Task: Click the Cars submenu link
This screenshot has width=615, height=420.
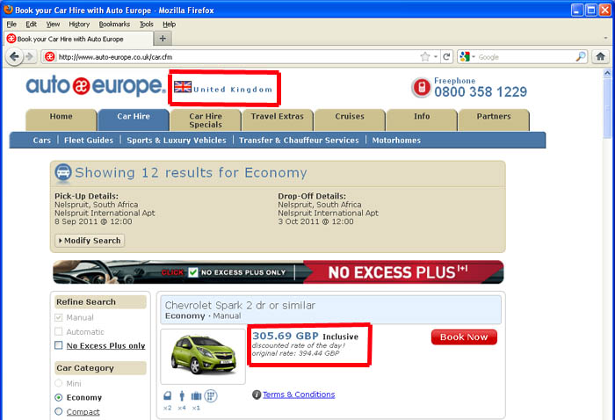Action: pyautogui.click(x=42, y=141)
